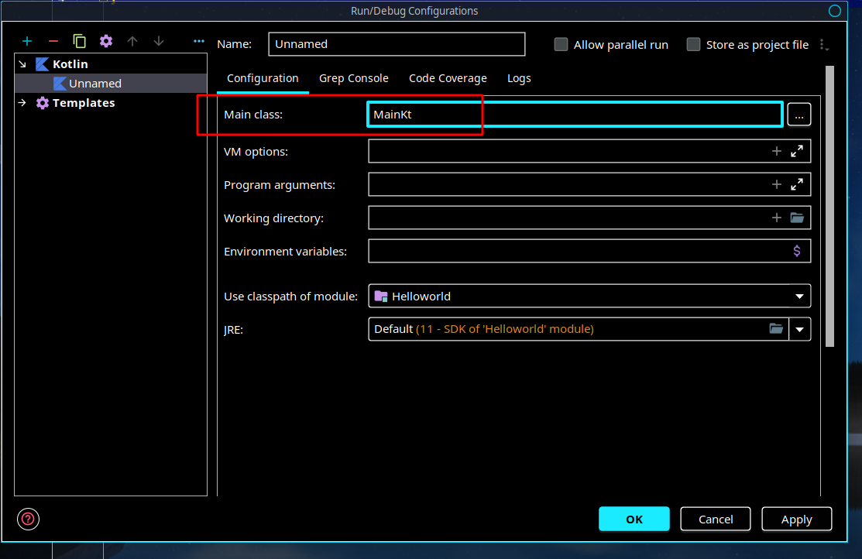
Task: Click the Apply button
Action: pos(797,519)
